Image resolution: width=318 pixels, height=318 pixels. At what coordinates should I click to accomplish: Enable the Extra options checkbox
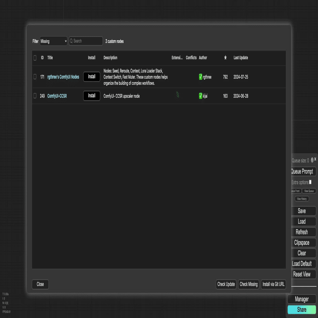(x=310, y=182)
